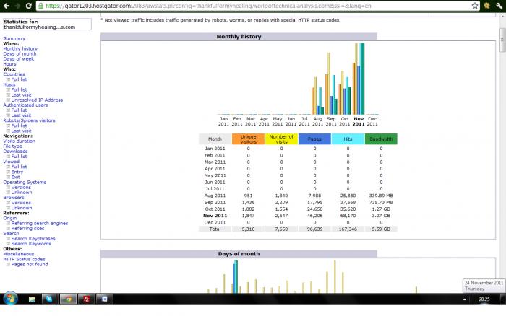Open Windows Explorer from the taskbar
This screenshot has height=316, width=506.
(32, 299)
